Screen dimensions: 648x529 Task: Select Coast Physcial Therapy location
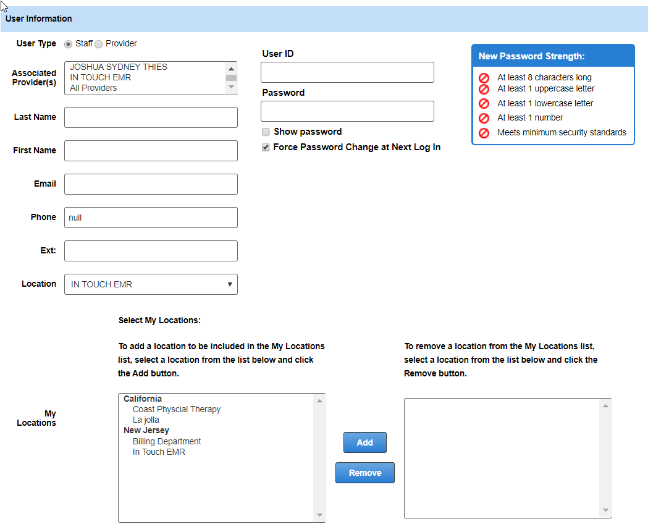click(x=176, y=409)
